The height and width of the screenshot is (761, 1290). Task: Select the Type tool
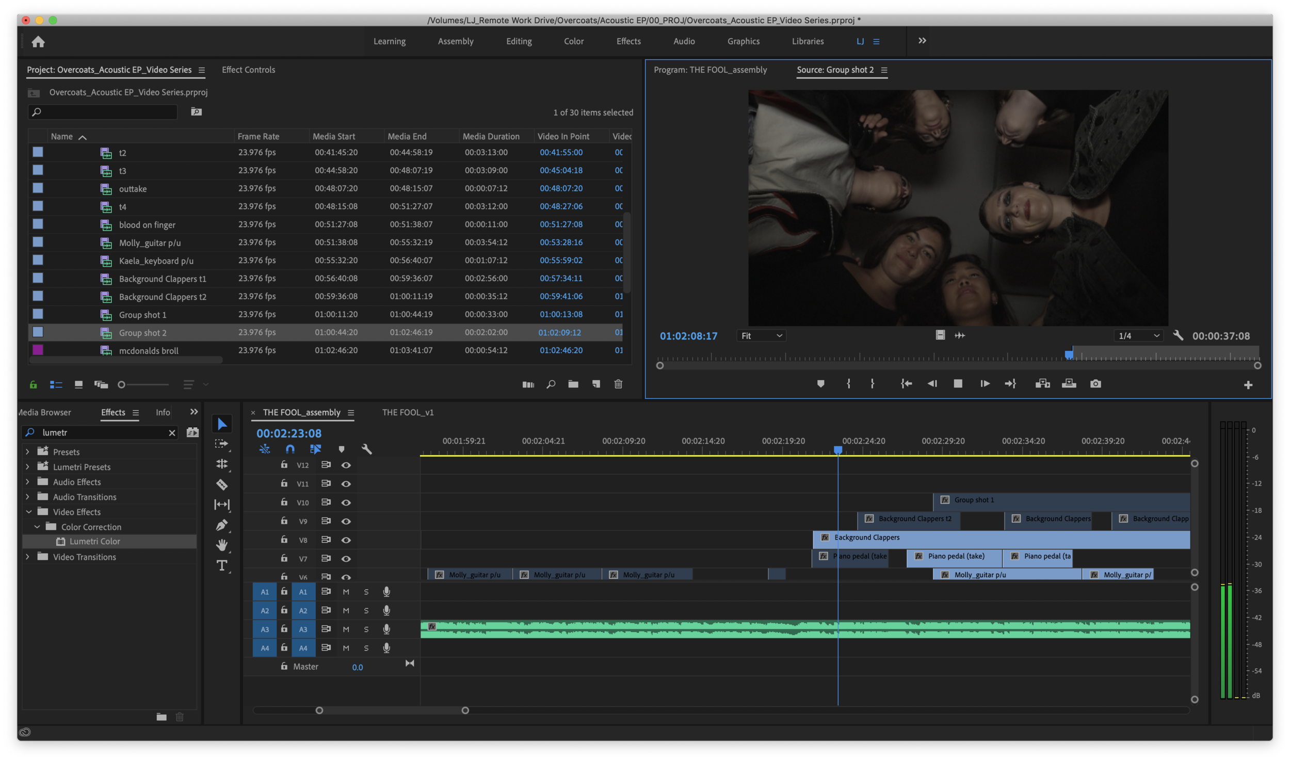222,566
